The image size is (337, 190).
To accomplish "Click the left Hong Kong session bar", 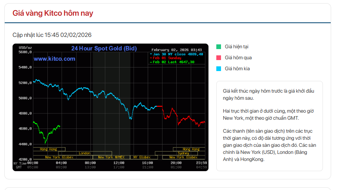I will click(49, 149).
